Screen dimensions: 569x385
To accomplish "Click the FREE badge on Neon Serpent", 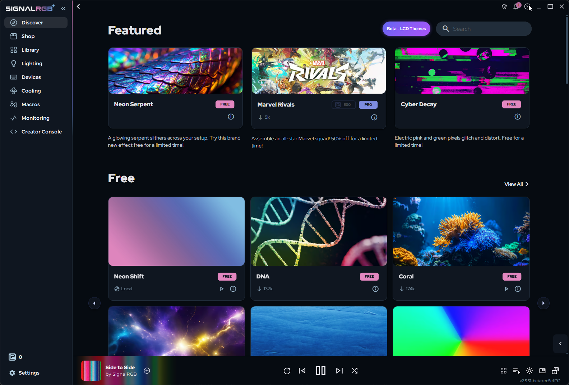I will pyautogui.click(x=225, y=104).
